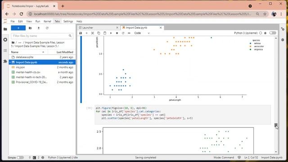Click into the plt.figure code cell
288x162 pixels.
pyautogui.click(x=183, y=115)
